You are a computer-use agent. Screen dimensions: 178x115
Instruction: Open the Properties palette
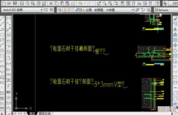click(123, 3)
